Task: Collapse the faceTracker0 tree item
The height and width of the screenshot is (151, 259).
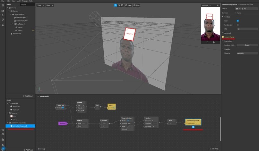Action: click(13, 24)
